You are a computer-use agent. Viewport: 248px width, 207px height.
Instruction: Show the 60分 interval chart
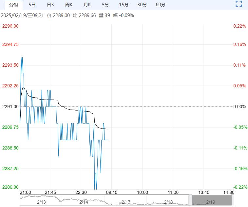tap(161, 5)
